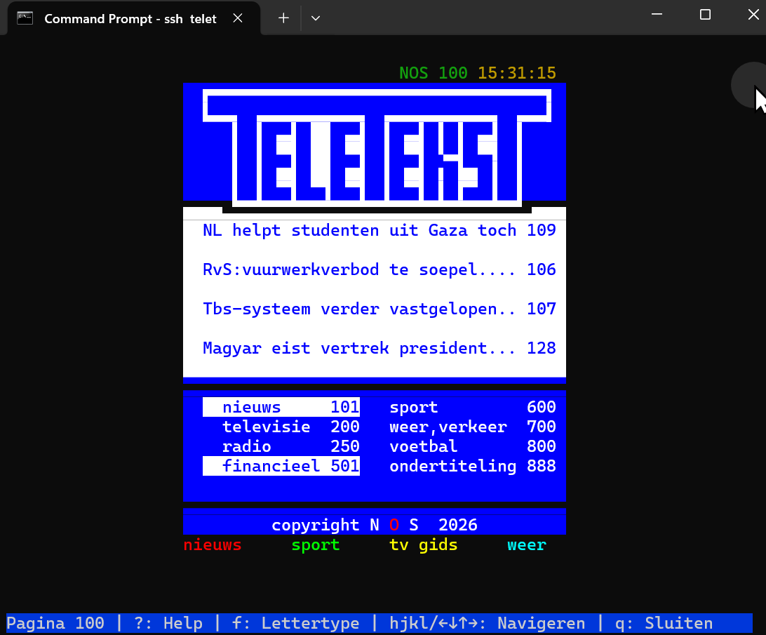Open a new terminal tab with plus
Viewport: 766px width, 635px height.
(283, 18)
